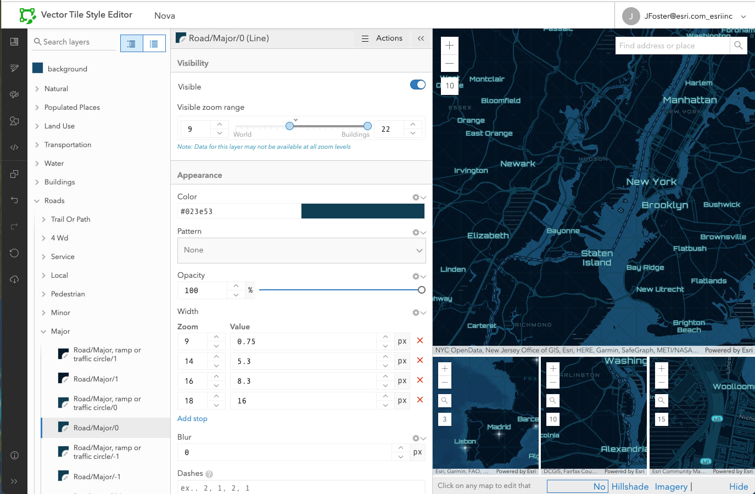Click Hide in the bottom bar
The width and height of the screenshot is (755, 494).
click(739, 486)
